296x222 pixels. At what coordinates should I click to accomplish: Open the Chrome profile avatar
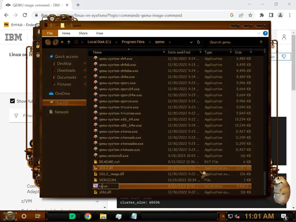point(280,15)
